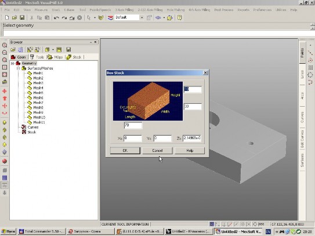Click the Zoom Out magnifier icon
The width and height of the screenshot is (315, 236).
point(5,52)
